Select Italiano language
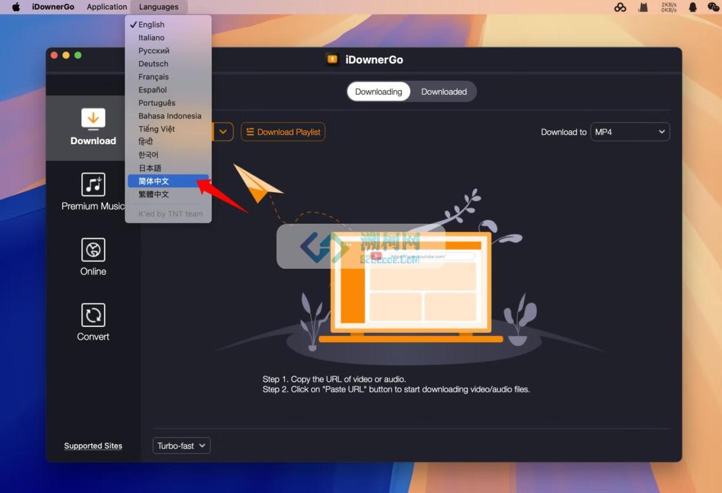 (x=168, y=38)
